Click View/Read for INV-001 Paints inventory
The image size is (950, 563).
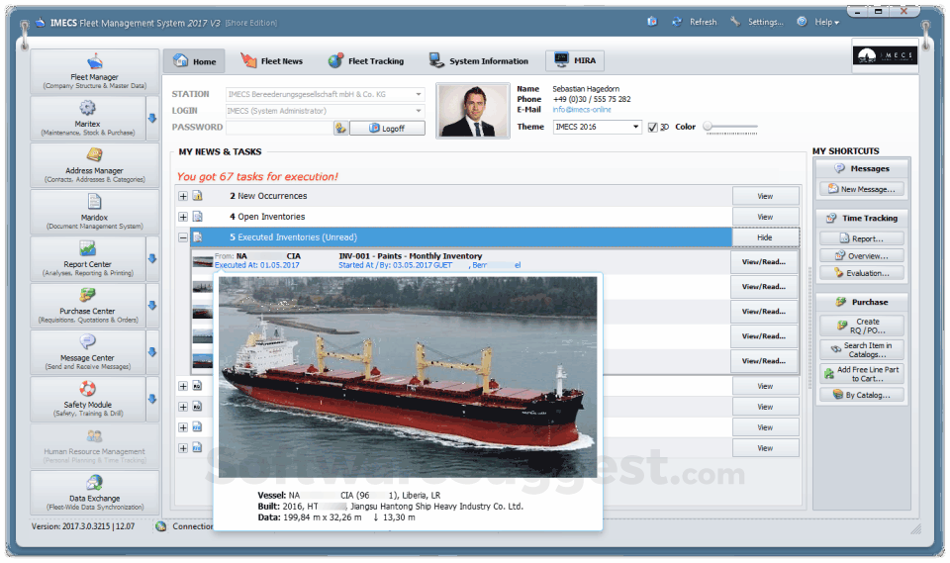click(x=763, y=262)
